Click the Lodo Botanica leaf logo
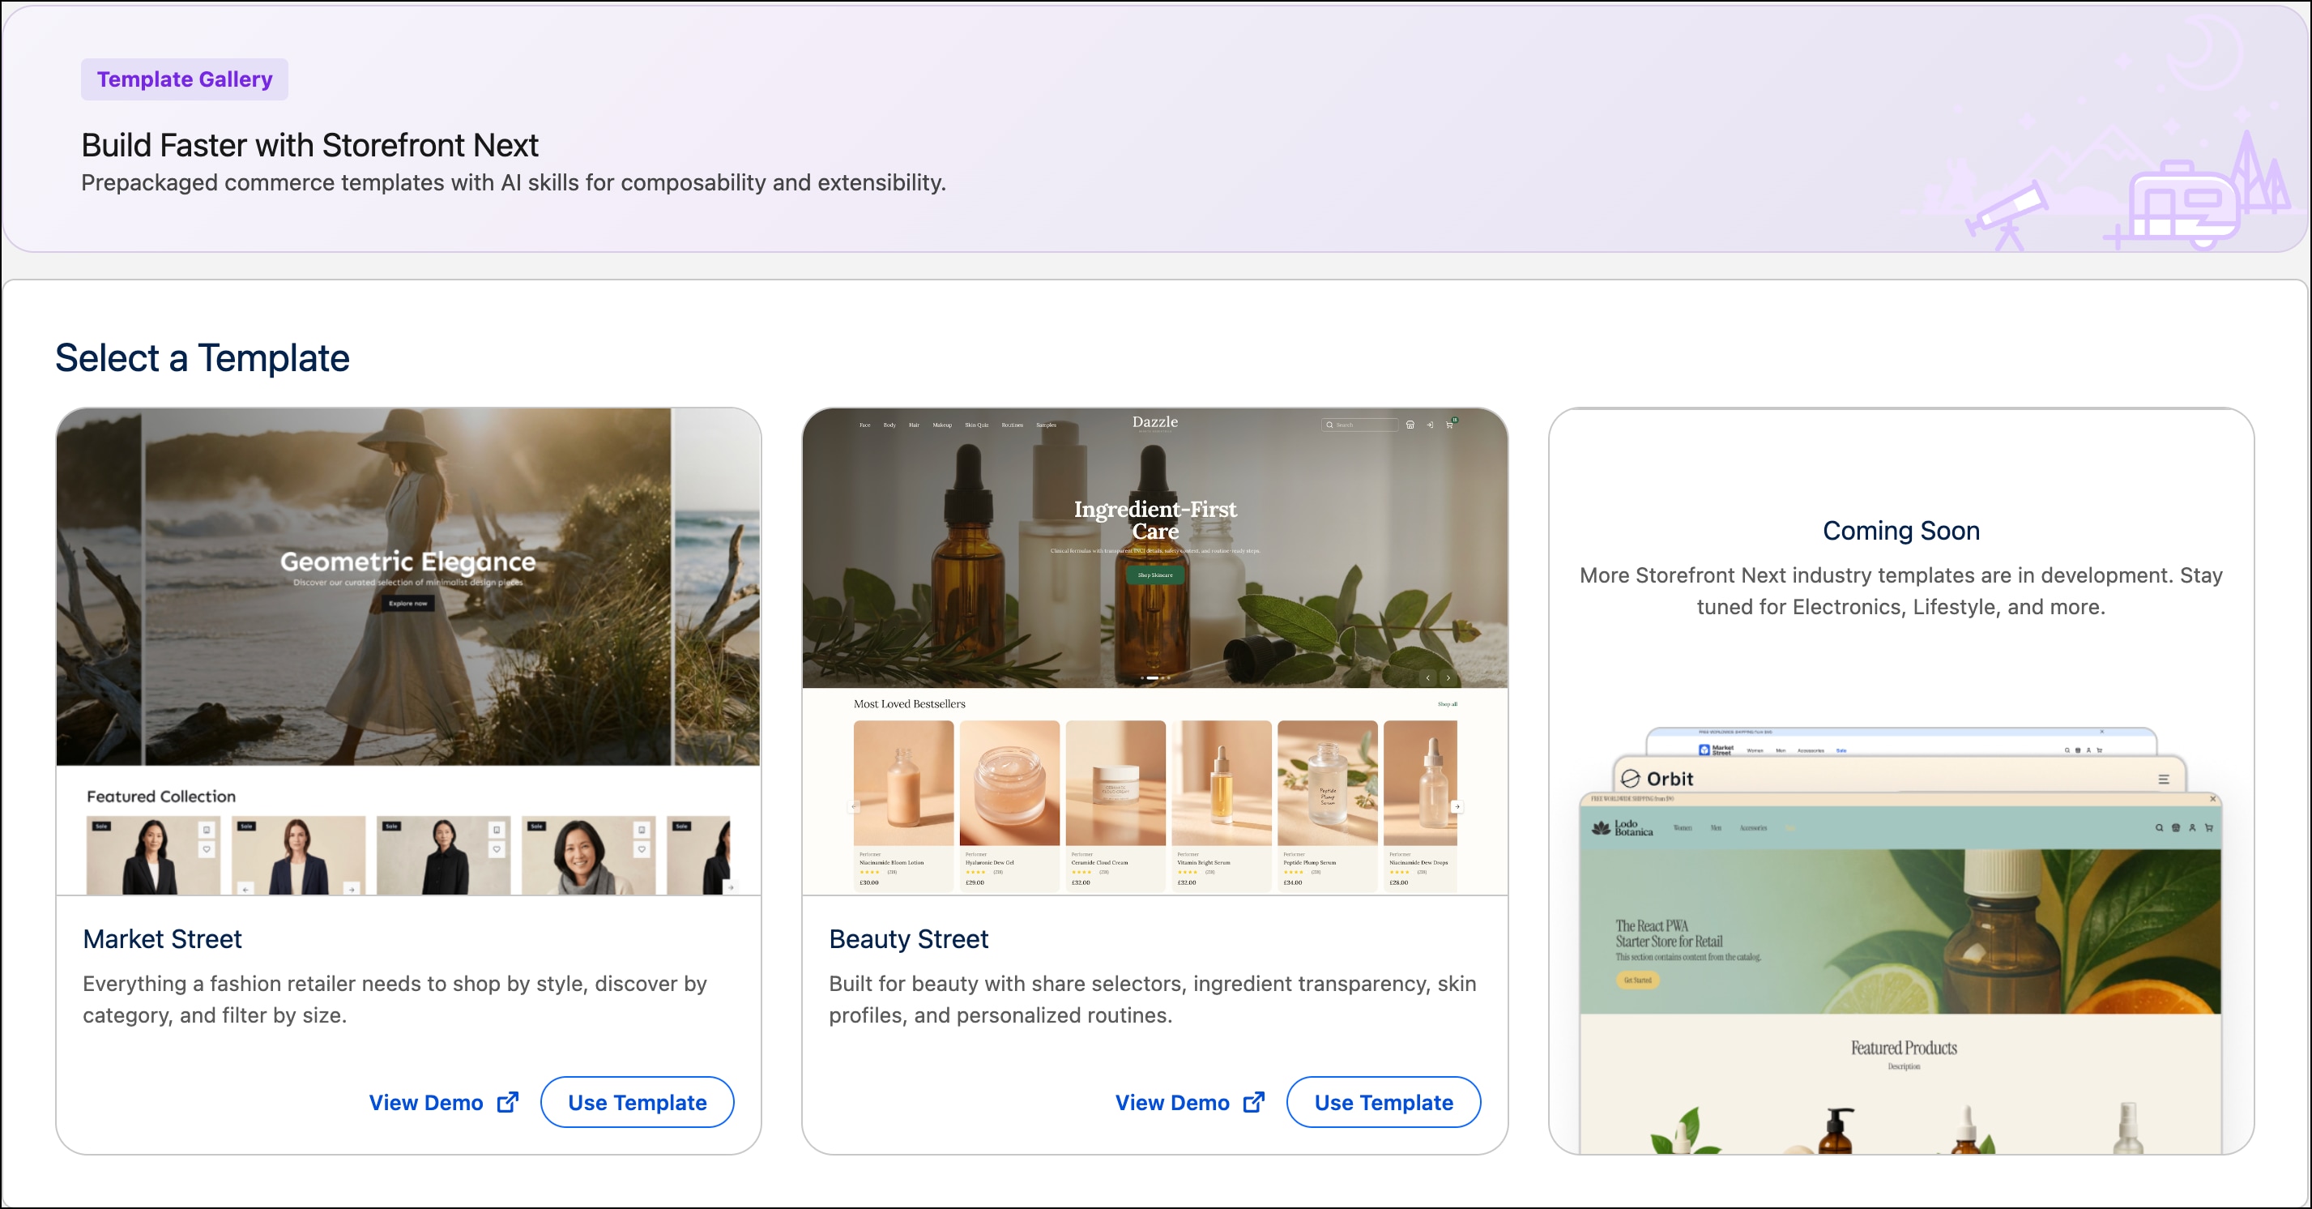2312x1209 pixels. pos(1602,827)
